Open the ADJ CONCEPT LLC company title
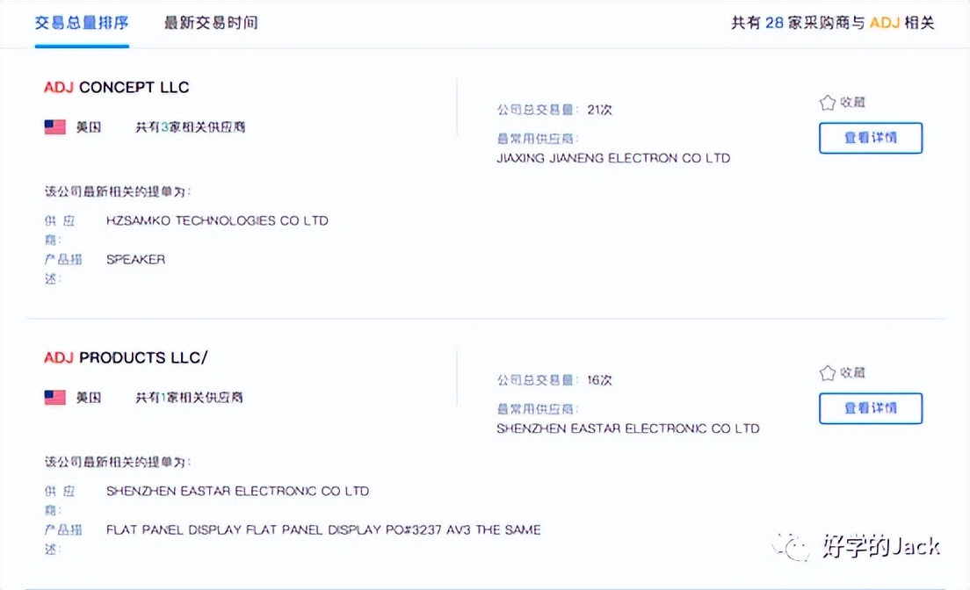The width and height of the screenshot is (970, 590). point(117,87)
